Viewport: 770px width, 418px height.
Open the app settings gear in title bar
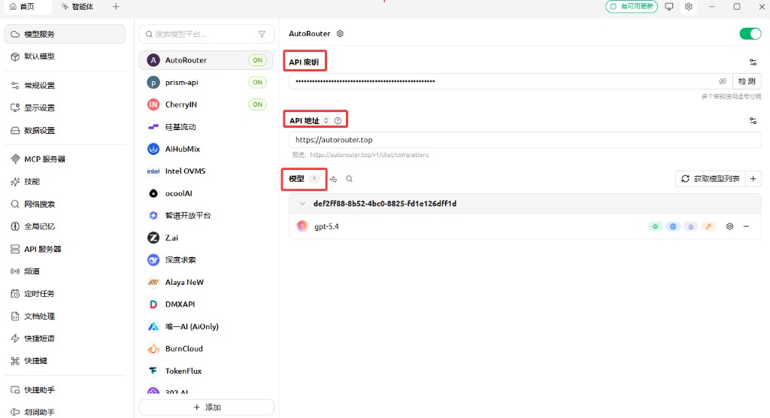click(x=689, y=6)
